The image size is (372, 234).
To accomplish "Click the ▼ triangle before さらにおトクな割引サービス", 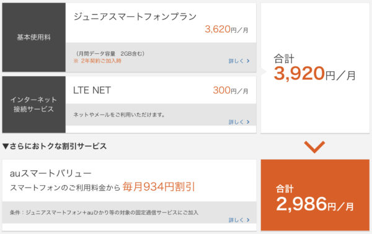I will tap(6, 146).
